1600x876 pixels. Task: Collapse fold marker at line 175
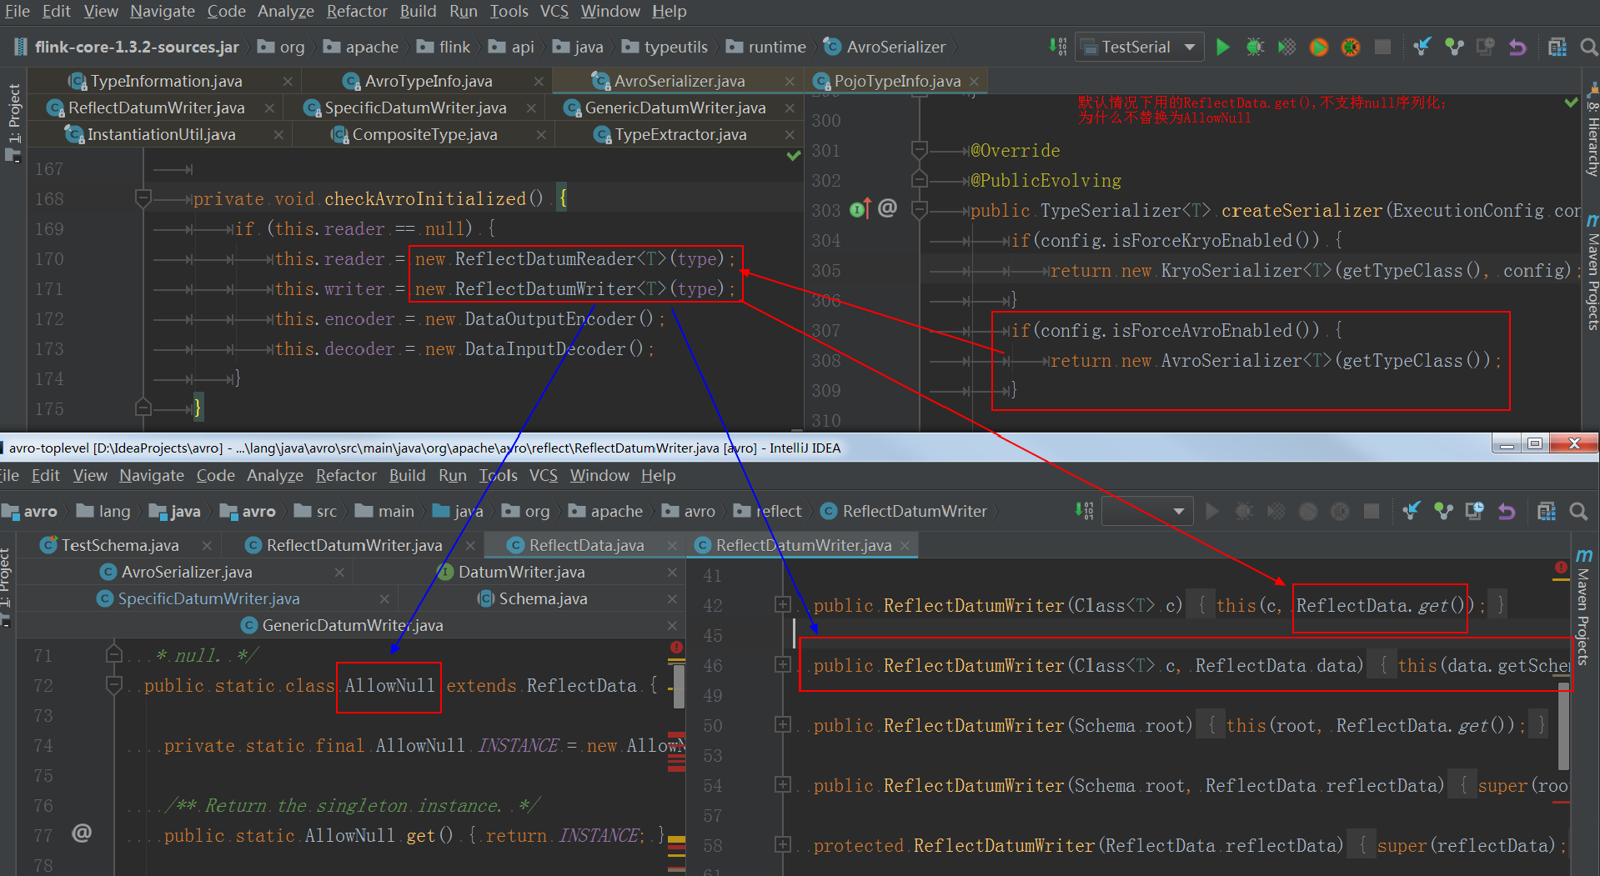point(143,408)
